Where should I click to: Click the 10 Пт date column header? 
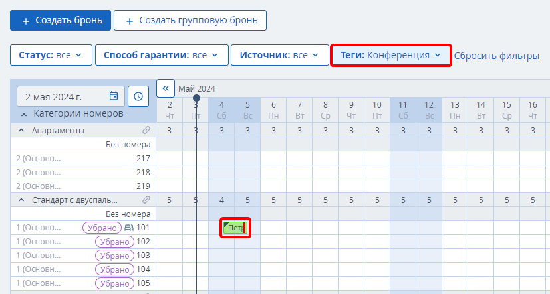point(377,110)
